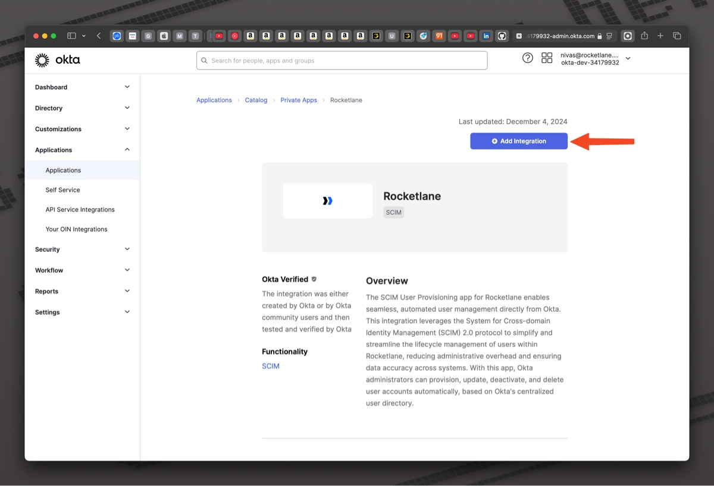The width and height of the screenshot is (714, 486).
Task: Toggle the Safari sidebar button
Action: point(71,36)
